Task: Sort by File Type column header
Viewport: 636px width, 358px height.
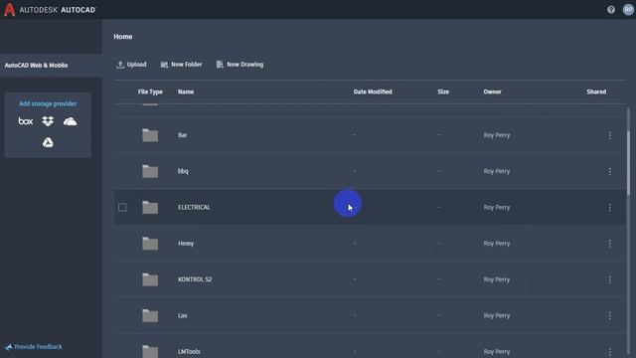Action: tap(150, 91)
